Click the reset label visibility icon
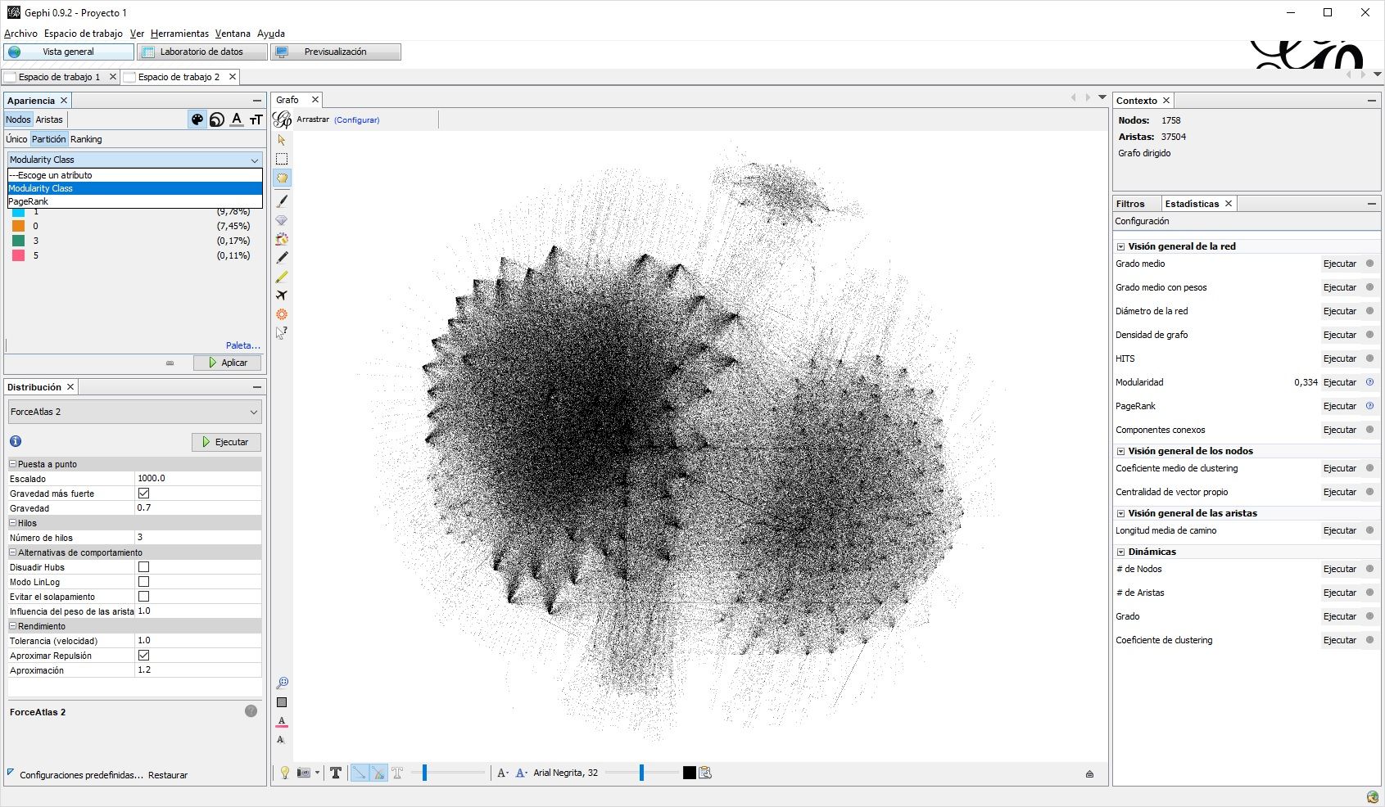The height and width of the screenshot is (807, 1385). tap(281, 740)
